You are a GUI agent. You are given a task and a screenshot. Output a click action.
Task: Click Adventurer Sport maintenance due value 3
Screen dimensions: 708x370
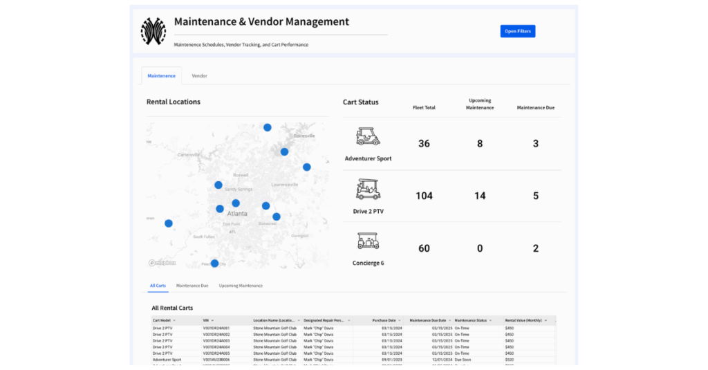(536, 144)
